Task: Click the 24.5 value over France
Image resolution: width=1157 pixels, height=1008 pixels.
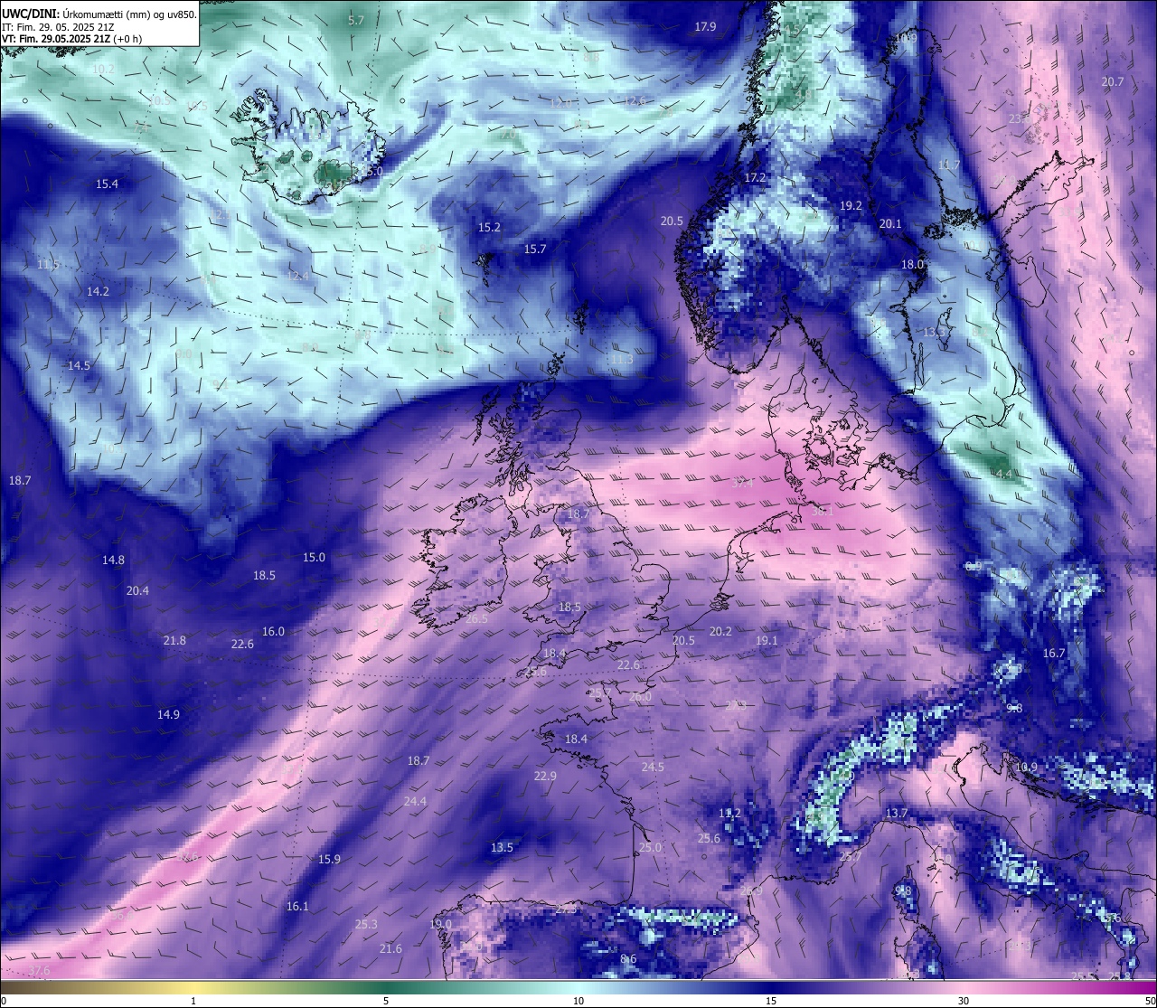Action: click(653, 768)
